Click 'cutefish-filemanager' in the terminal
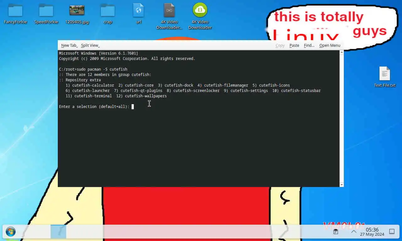The width and height of the screenshot is (402, 241). click(x=226, y=85)
